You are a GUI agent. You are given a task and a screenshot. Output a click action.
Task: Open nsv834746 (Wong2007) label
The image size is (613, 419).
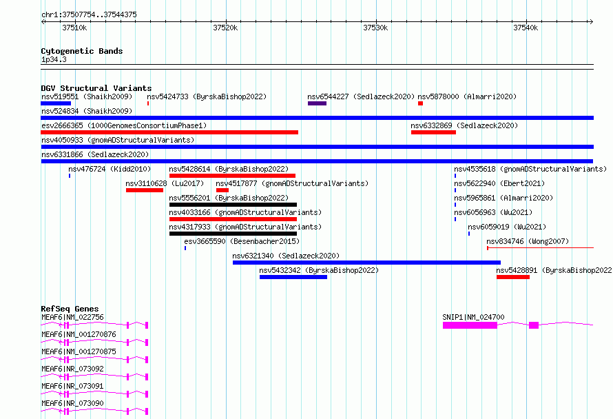point(528,241)
